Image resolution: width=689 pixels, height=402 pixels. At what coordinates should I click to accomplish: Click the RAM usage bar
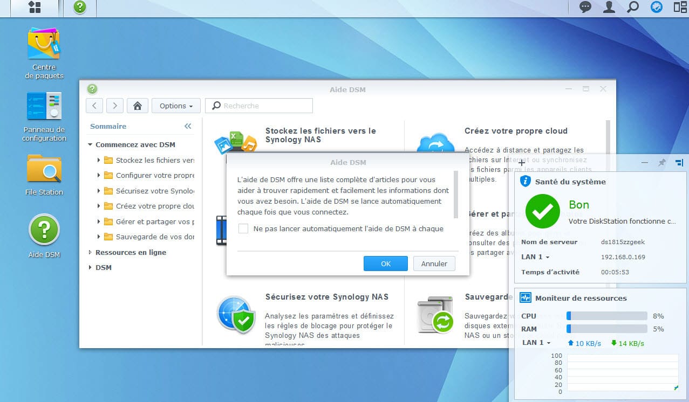click(607, 329)
